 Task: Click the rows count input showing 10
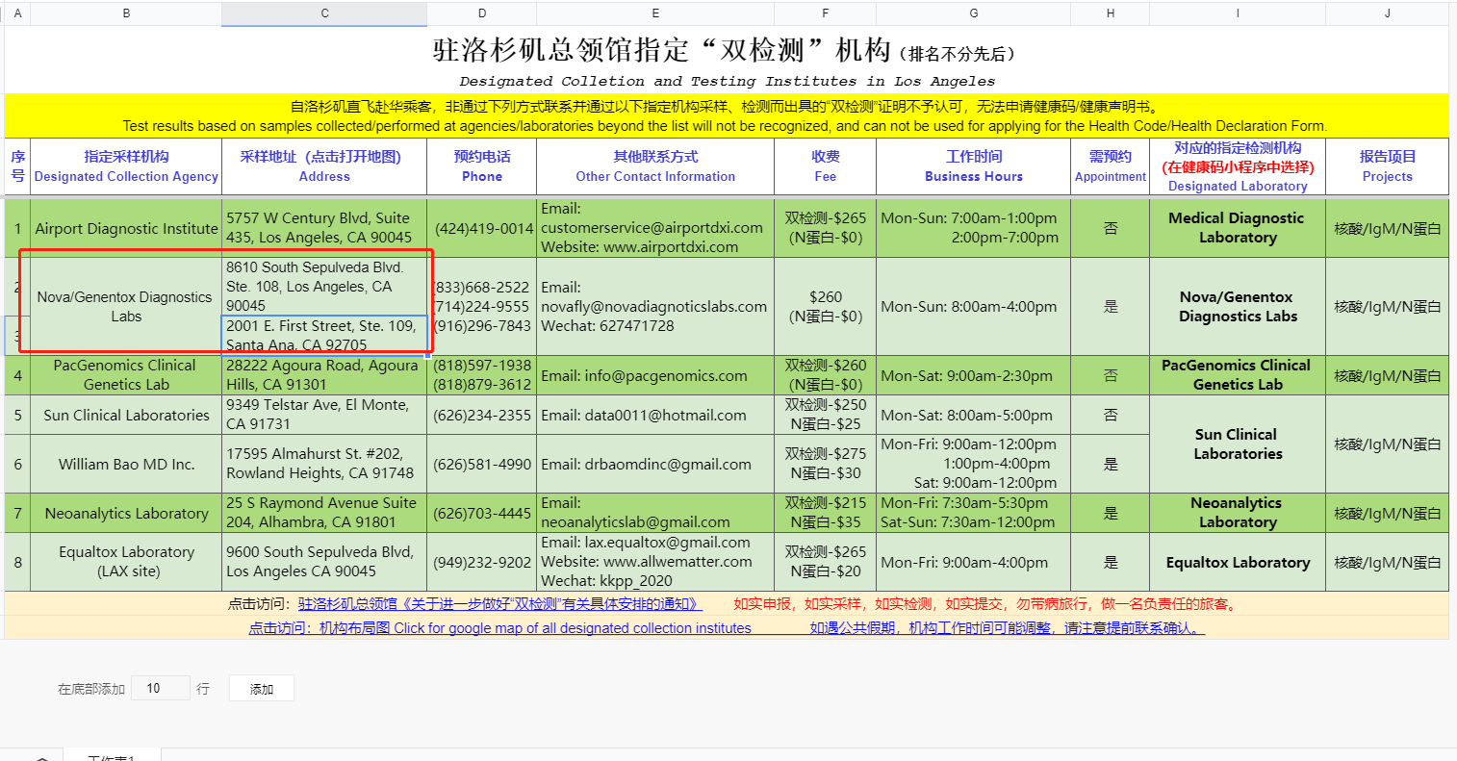click(160, 688)
